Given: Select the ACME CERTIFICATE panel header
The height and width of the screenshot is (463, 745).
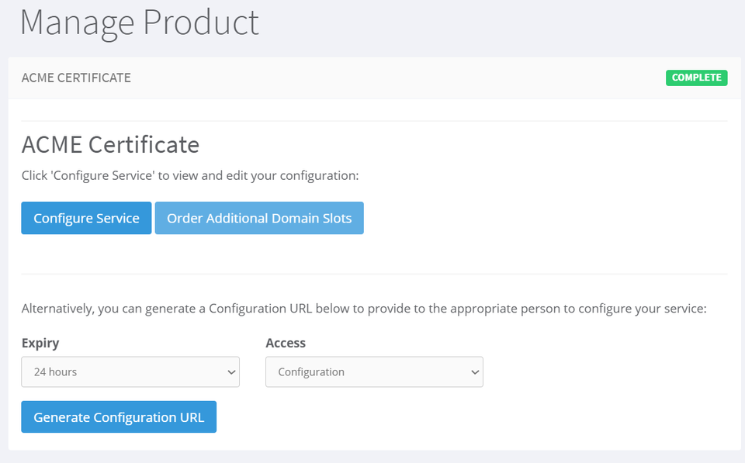Looking at the screenshot, I should tap(75, 78).
